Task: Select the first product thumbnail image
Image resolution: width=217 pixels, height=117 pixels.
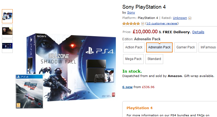Action: tap(7, 16)
